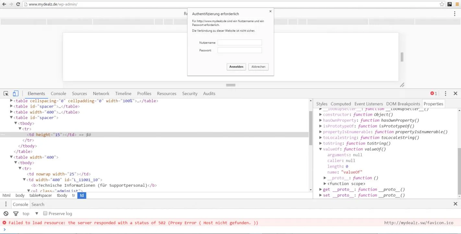Viewport: 461px width, 234px height.
Task: Reload the page with refresh icon
Action: pyautogui.click(x=18, y=4)
